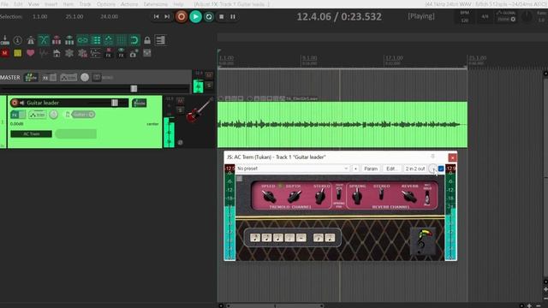Click the camera toolbar icon
The height and width of the screenshot is (308, 548).
[134, 53]
